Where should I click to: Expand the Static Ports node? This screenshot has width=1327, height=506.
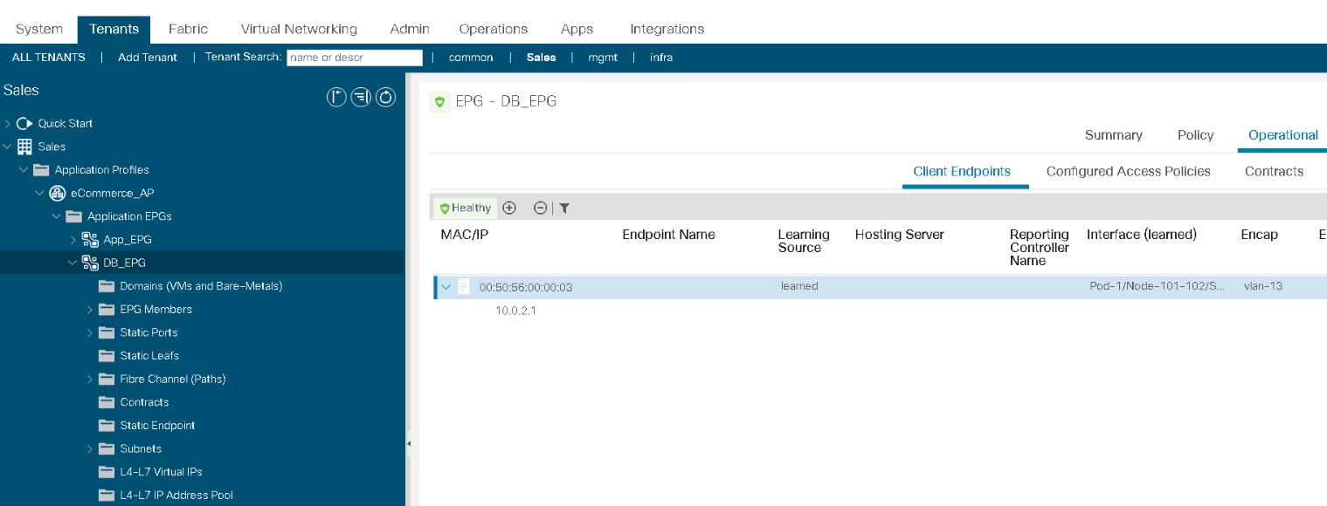pyautogui.click(x=89, y=332)
